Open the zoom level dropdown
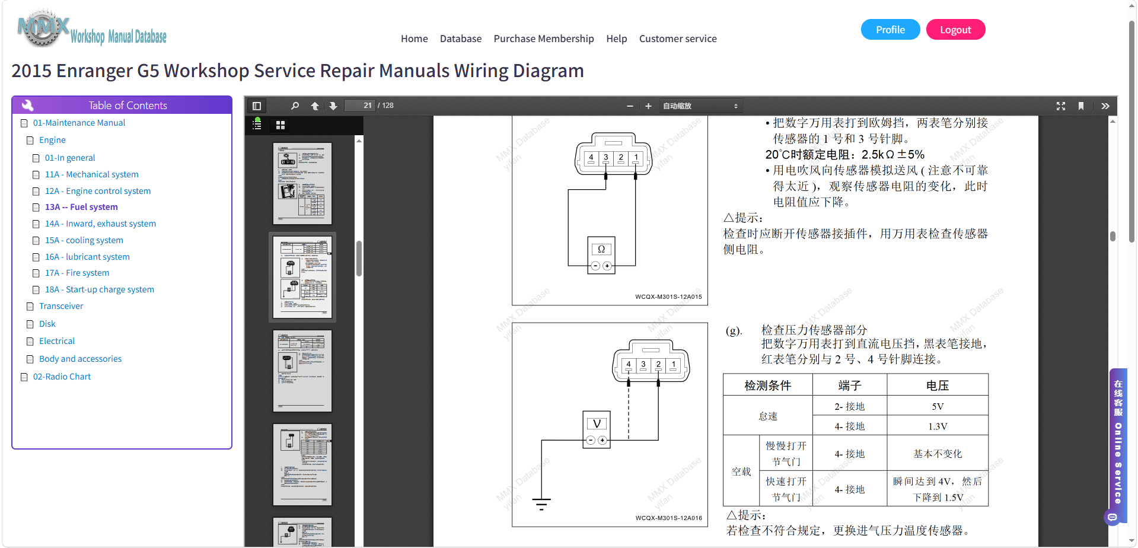 point(700,106)
